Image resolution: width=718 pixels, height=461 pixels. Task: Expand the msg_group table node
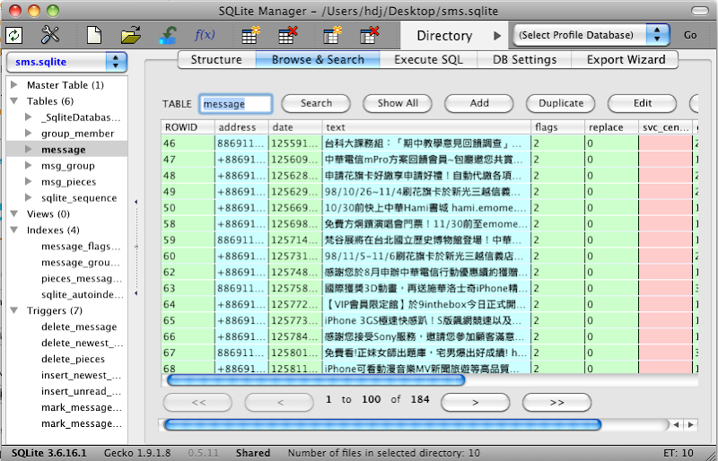pyautogui.click(x=29, y=165)
